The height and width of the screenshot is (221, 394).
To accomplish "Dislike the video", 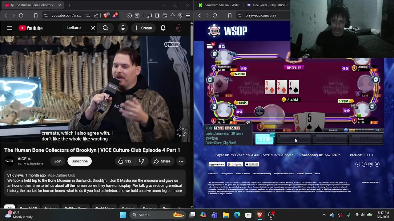I will (141, 161).
